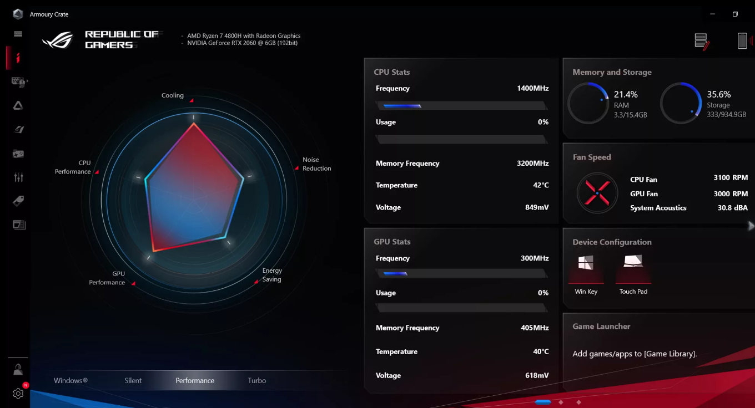
Task: Open the News window icon in sidebar
Action: coord(19,225)
